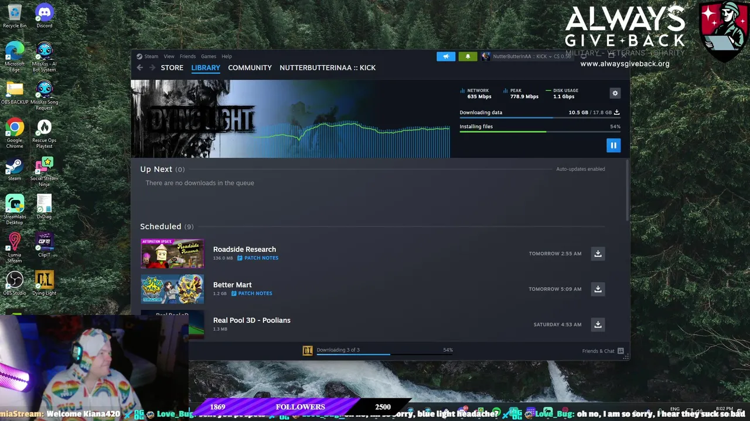Image resolution: width=750 pixels, height=421 pixels.
Task: Click Dying Light icon in bottom bar
Action: [x=308, y=350]
